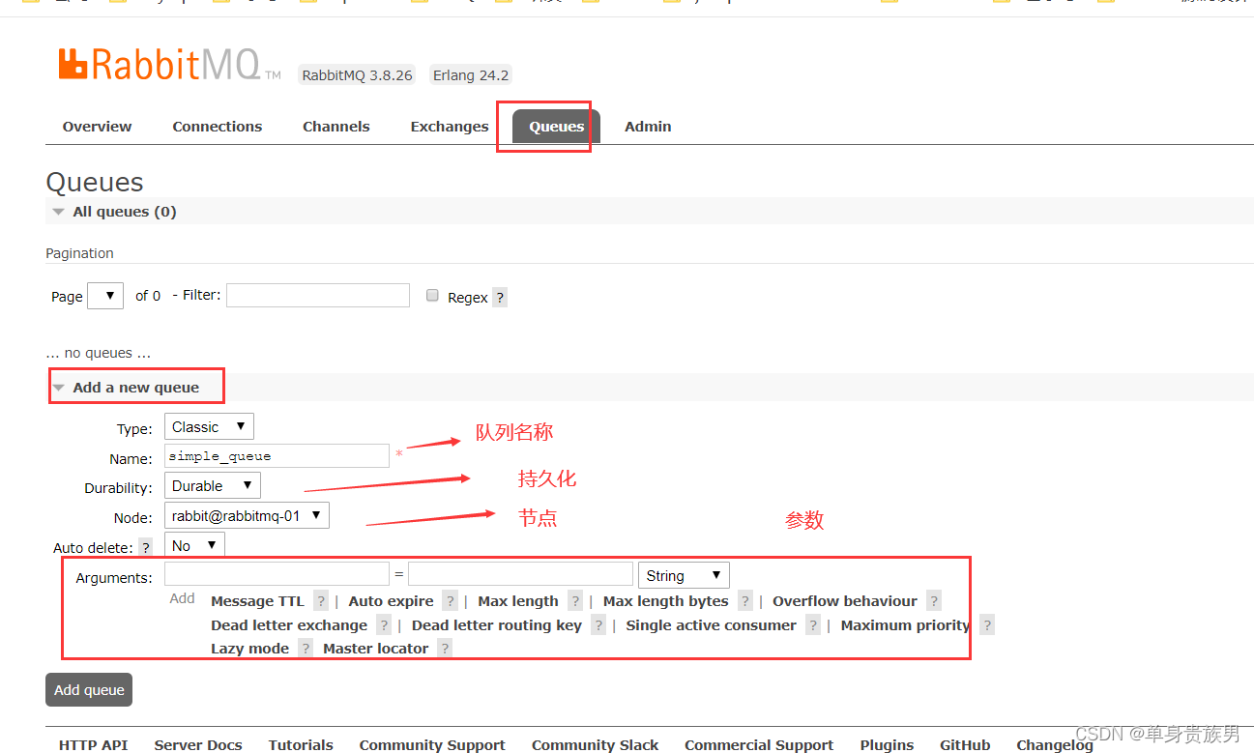This screenshot has height=753, width=1254.
Task: Insert the Overflow behaviour argument
Action: coord(845,601)
